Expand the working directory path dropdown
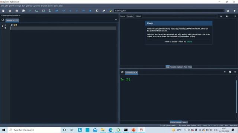The height and width of the screenshot is (133, 238). pyautogui.click(x=223, y=11)
